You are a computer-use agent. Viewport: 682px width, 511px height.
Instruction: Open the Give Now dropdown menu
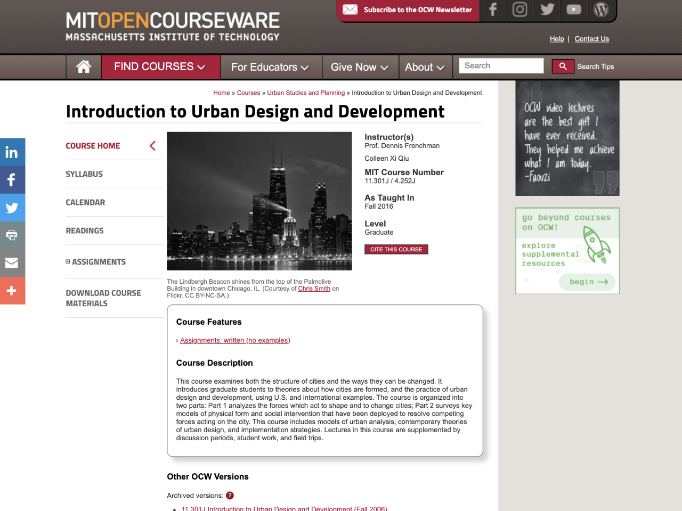pos(360,67)
